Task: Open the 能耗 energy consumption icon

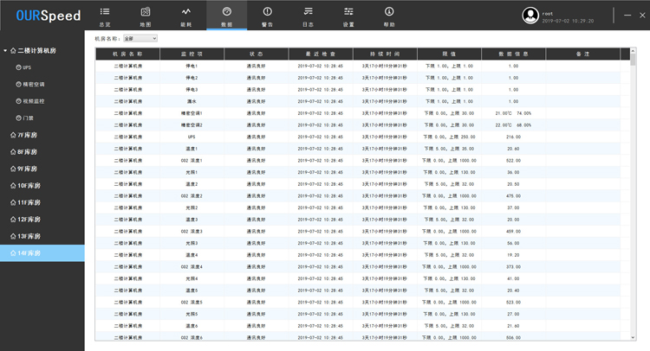Action: pos(185,15)
